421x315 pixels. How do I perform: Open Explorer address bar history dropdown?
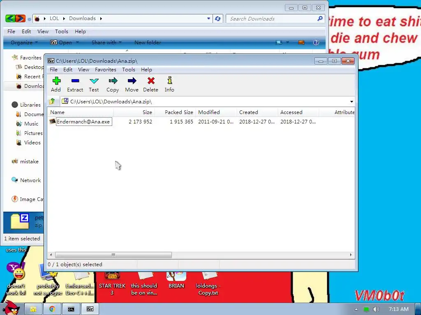tap(208, 18)
